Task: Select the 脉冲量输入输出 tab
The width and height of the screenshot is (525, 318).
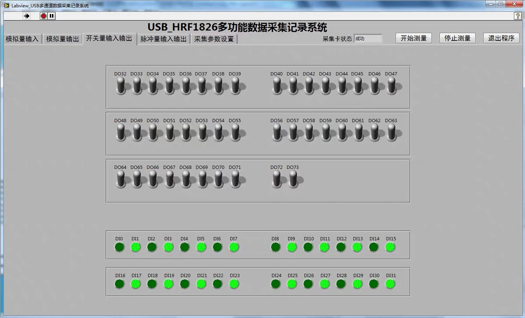Action: point(164,39)
